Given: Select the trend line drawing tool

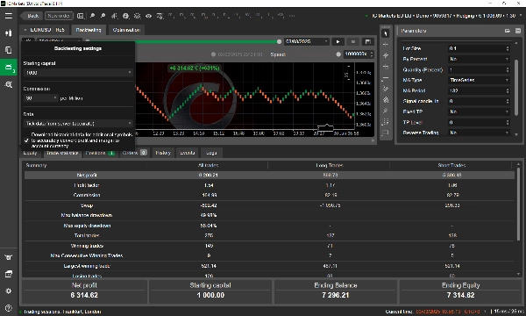Looking at the screenshot, I should point(386,55).
